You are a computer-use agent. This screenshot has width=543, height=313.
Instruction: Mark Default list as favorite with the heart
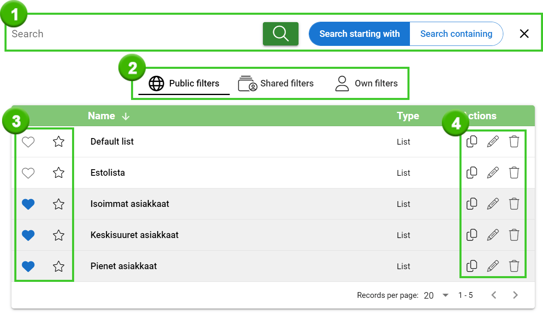[x=28, y=141]
